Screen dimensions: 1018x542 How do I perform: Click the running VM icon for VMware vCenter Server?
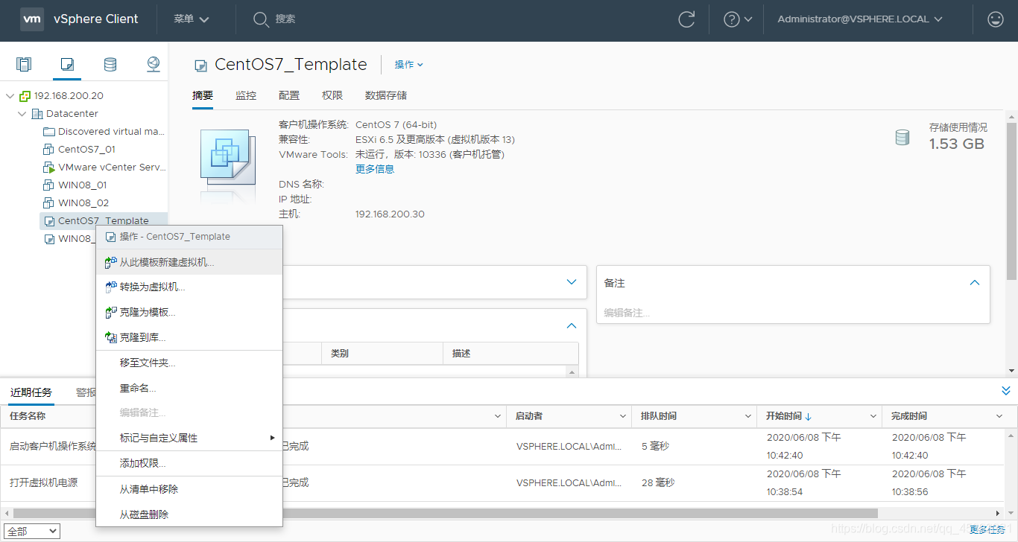[49, 168]
